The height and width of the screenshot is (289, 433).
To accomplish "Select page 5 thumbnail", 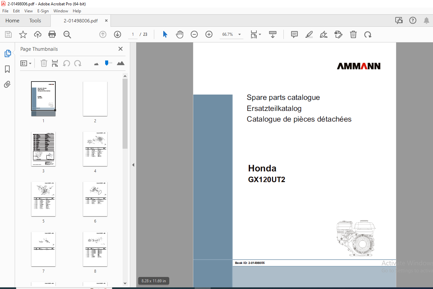I will 43,199.
